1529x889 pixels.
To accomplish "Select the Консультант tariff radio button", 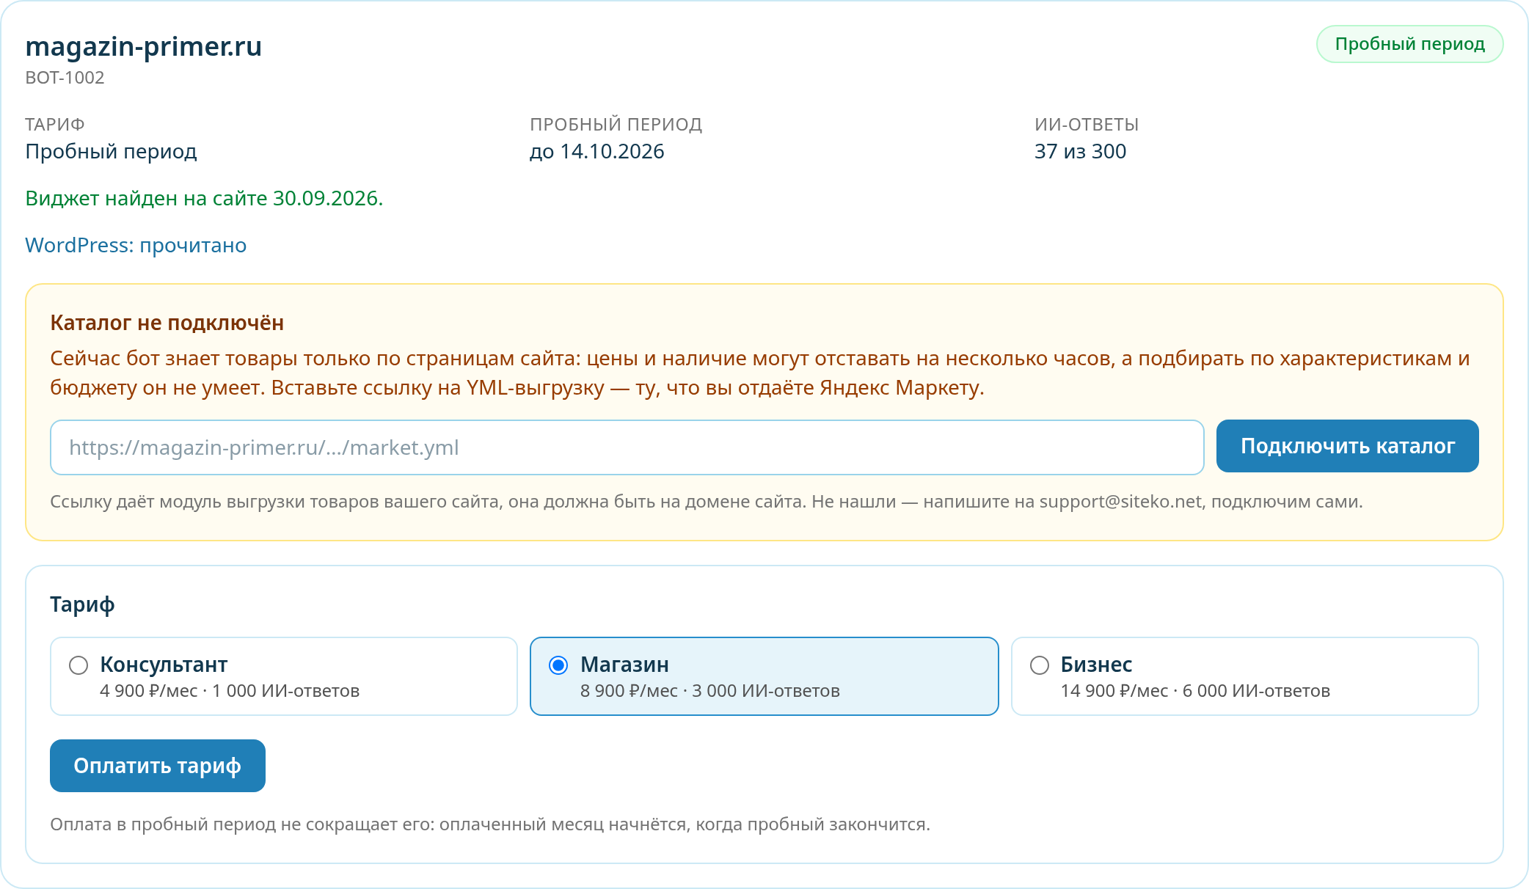I will click(x=79, y=665).
